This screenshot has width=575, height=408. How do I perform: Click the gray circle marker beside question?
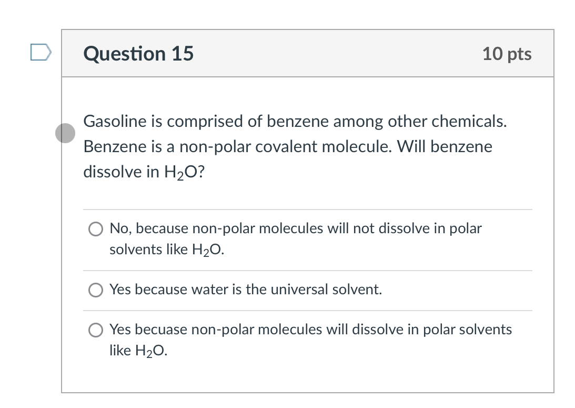click(x=65, y=133)
